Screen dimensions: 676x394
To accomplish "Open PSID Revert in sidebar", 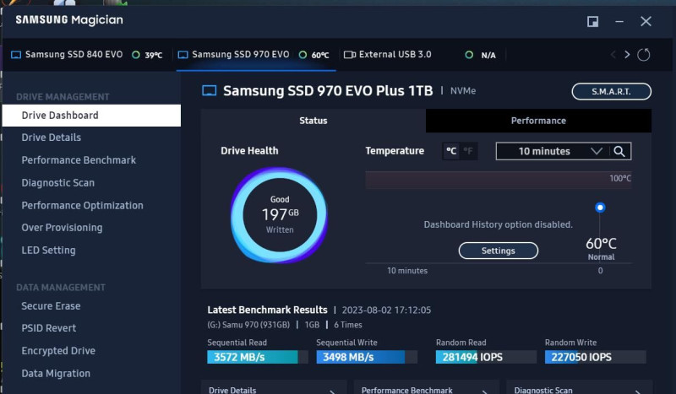I will [x=49, y=328].
